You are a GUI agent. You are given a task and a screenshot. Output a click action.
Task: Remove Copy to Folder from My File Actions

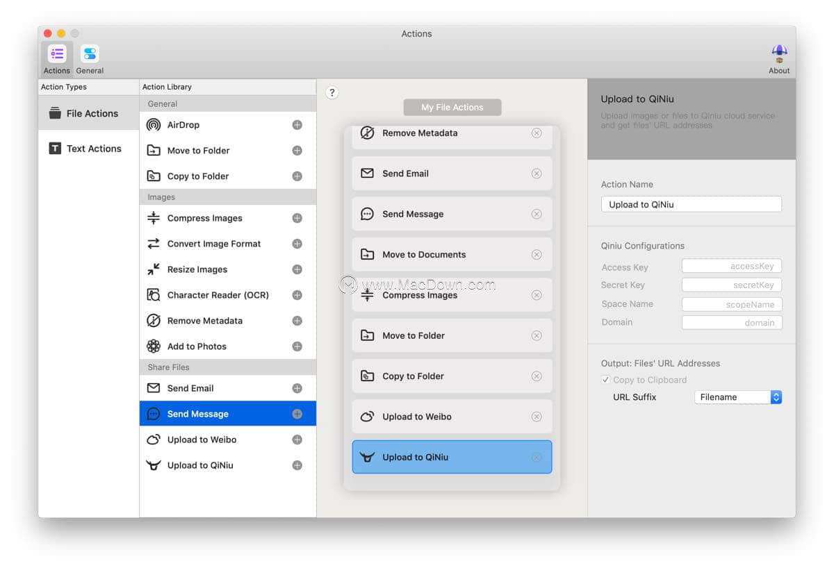[537, 376]
